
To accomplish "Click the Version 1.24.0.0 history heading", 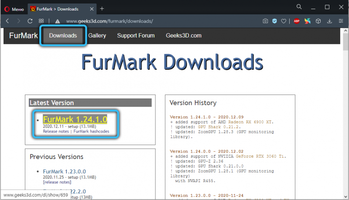I will (206, 151).
